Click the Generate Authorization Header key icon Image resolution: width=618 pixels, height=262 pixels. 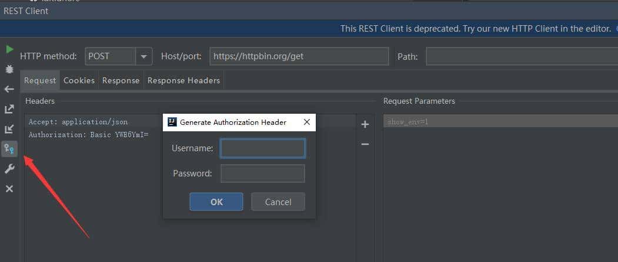[9, 149]
